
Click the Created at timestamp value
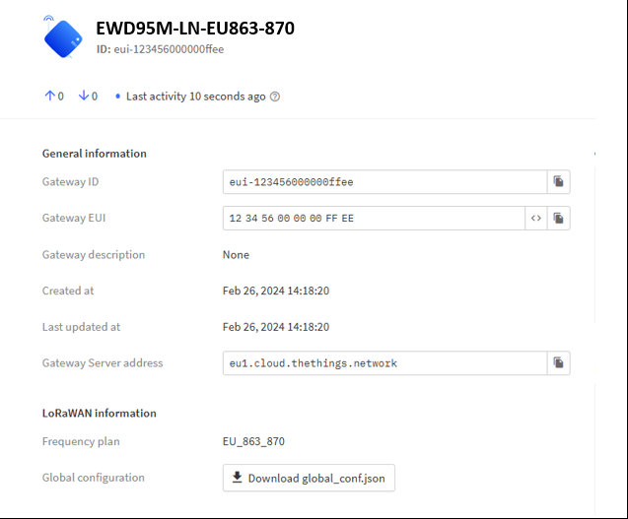275,291
